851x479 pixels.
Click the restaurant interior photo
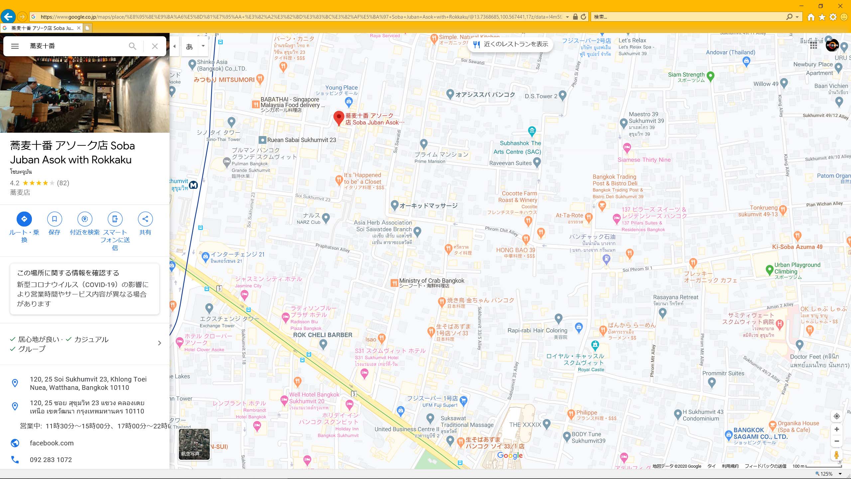[85, 94]
